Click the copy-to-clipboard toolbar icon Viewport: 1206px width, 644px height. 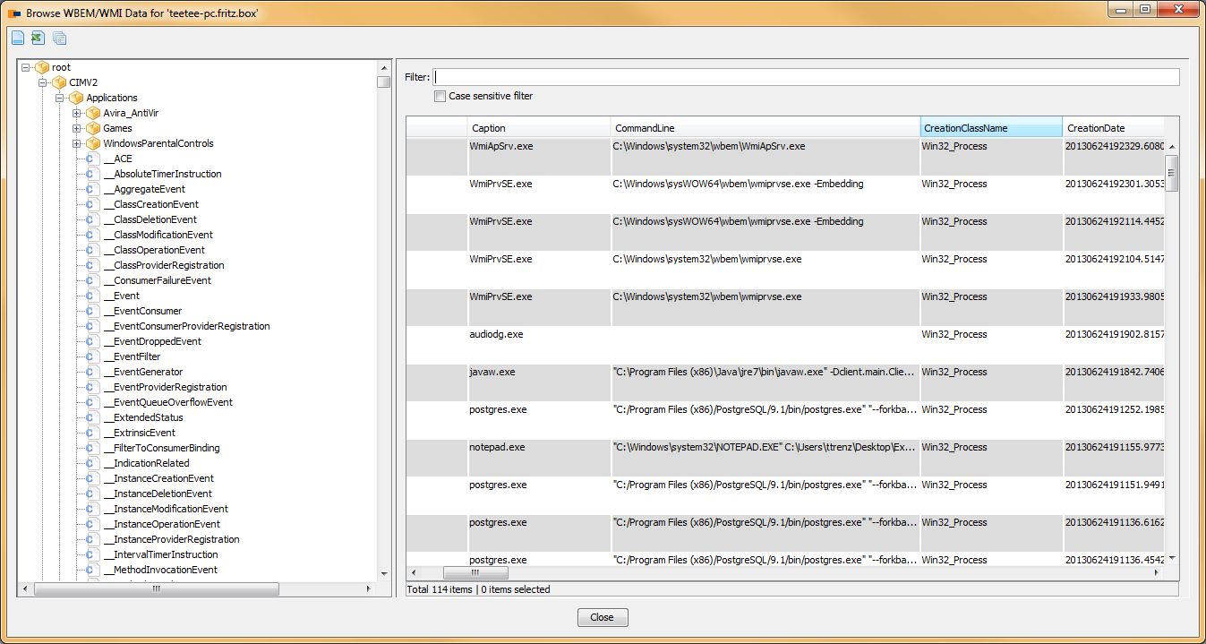[x=59, y=38]
